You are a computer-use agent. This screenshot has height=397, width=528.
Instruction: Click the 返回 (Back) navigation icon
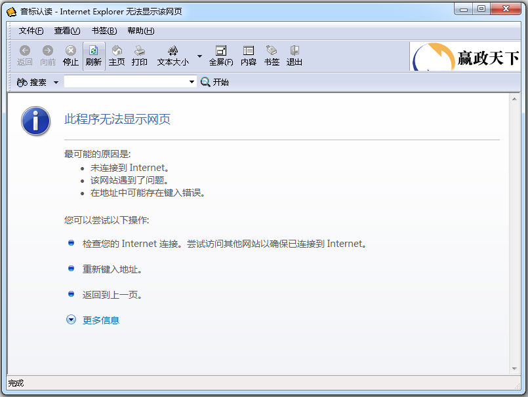(x=24, y=55)
